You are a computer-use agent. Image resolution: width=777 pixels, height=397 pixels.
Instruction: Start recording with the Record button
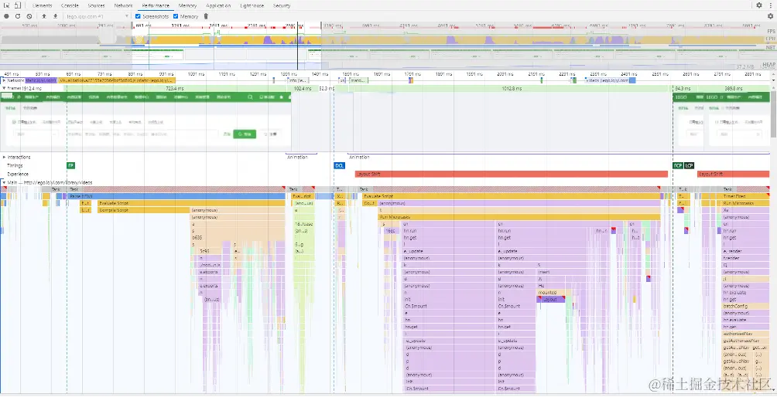pos(6,16)
